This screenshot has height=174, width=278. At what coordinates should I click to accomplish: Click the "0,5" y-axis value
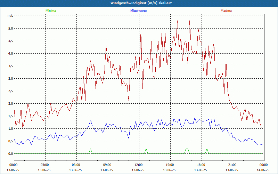(x=11, y=141)
